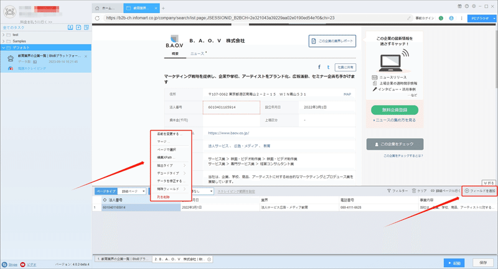Click the settings icon in title bar

coord(474,6)
